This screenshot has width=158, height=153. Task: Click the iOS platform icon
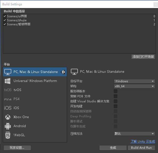[x=8, y=108]
